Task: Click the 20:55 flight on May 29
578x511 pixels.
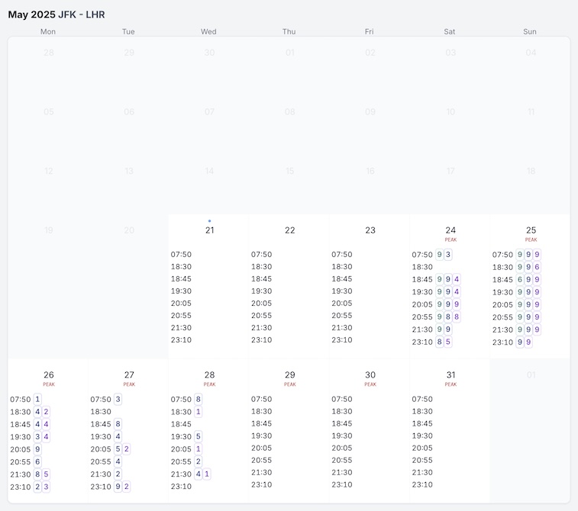Action: pos(261,460)
